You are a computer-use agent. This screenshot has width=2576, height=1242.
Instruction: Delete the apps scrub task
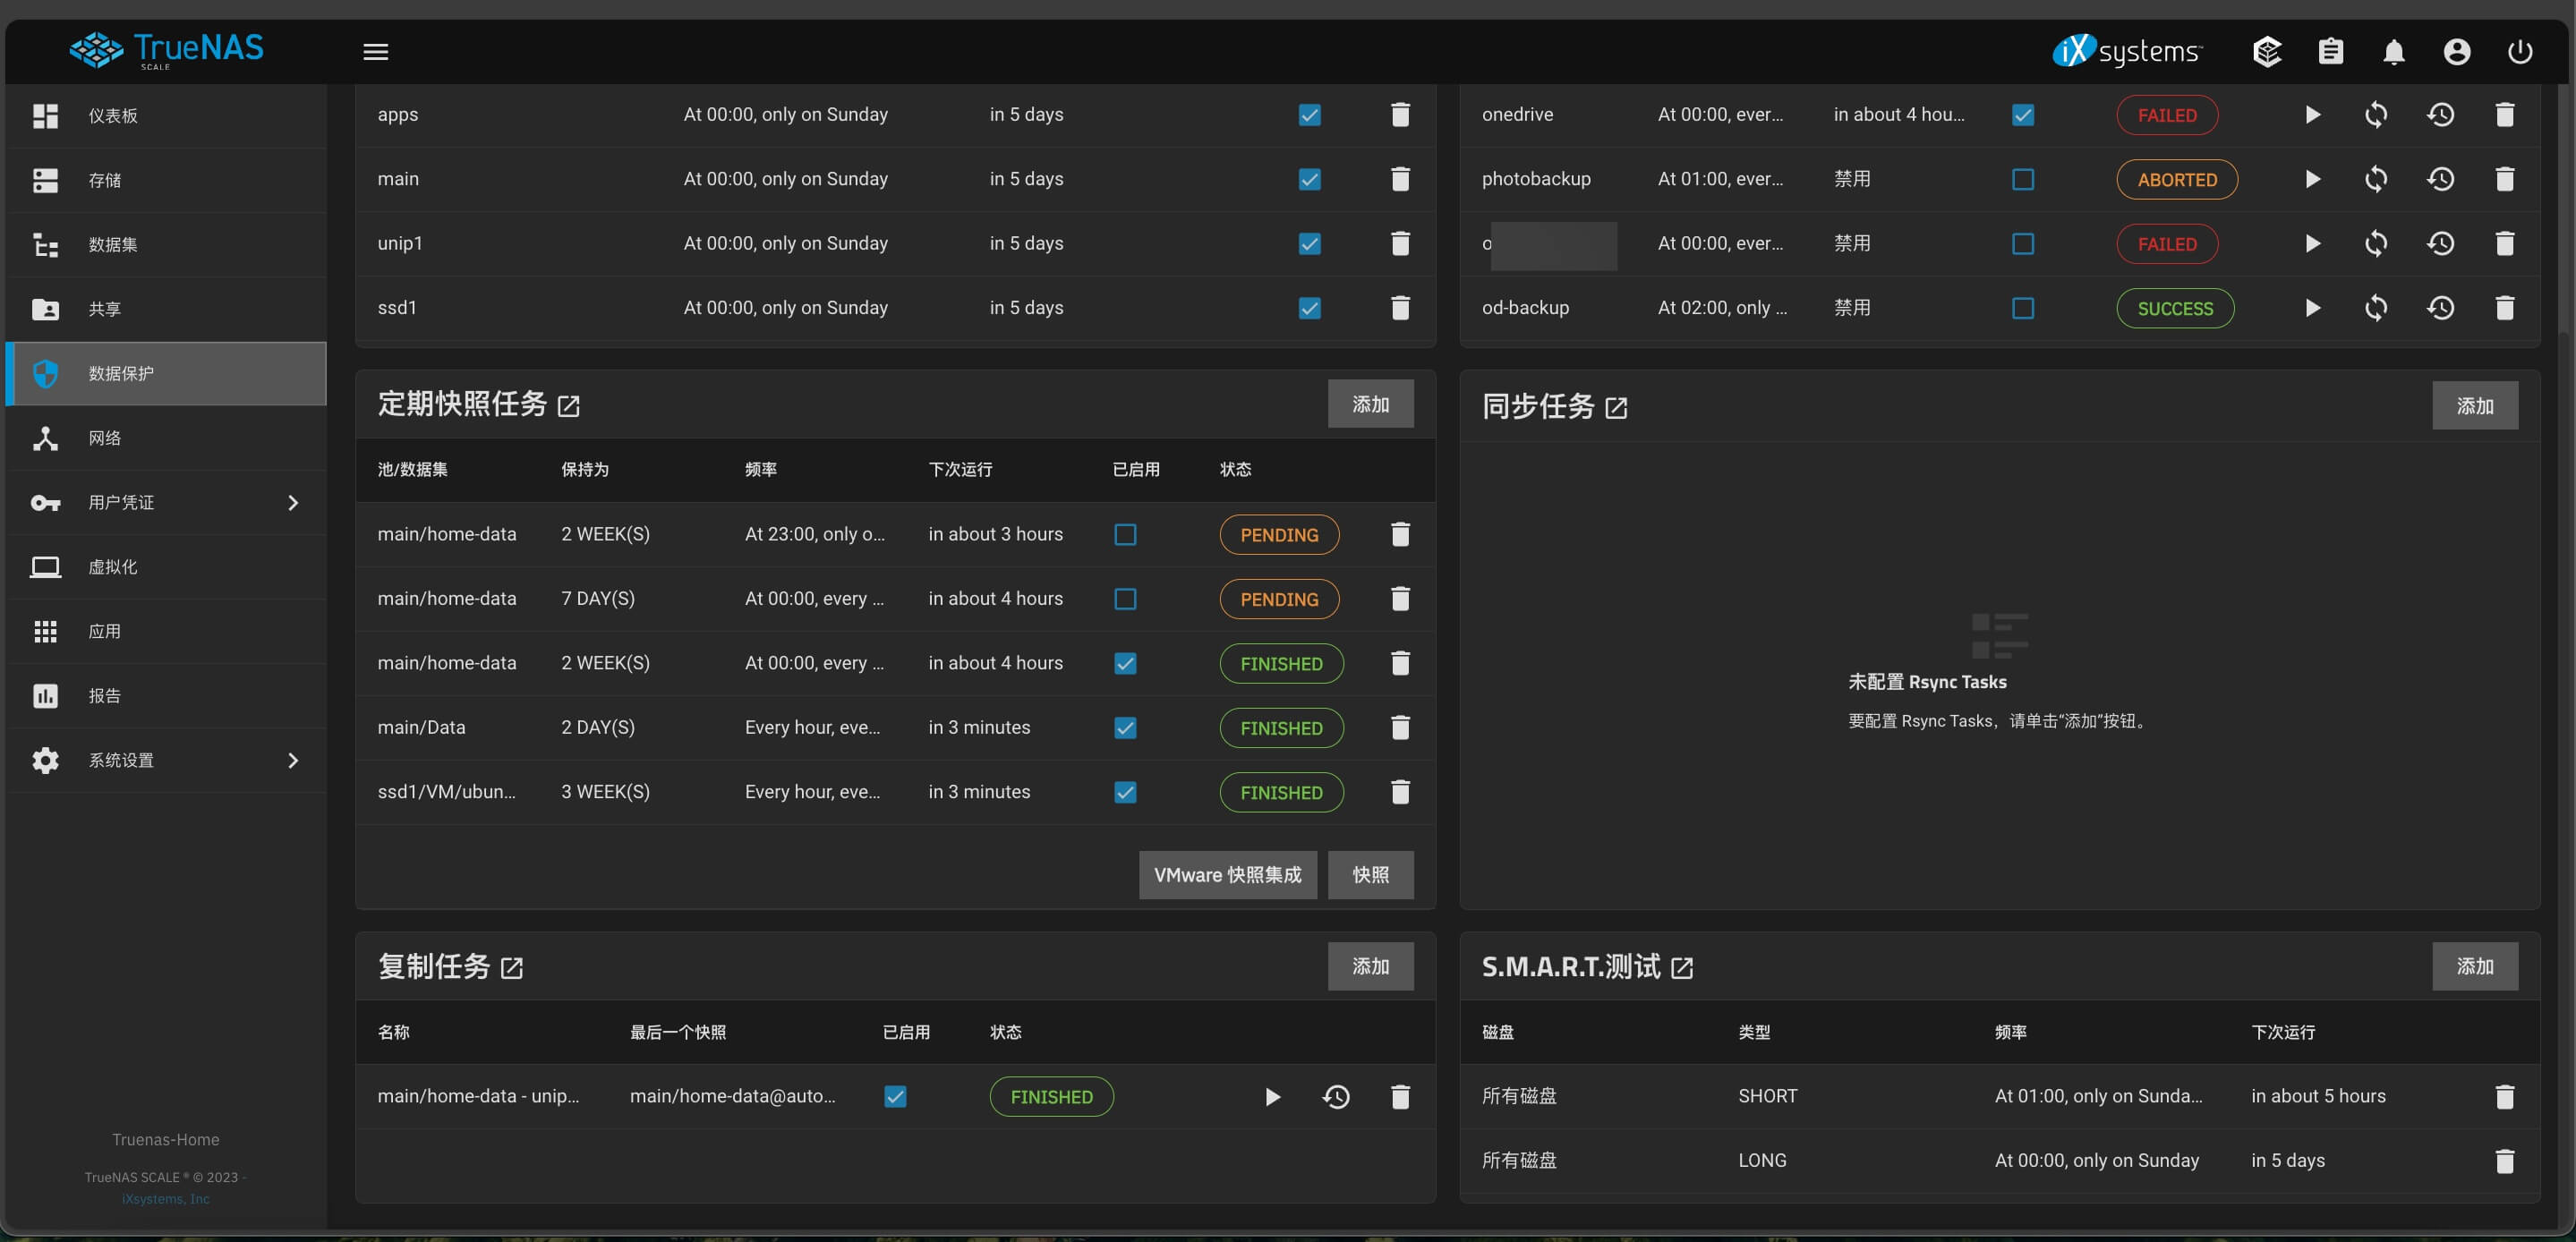point(1400,114)
